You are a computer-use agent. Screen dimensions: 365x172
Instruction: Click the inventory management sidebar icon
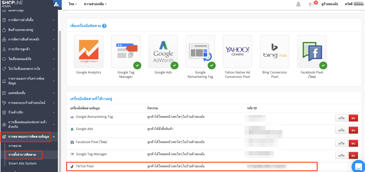coord(4,39)
